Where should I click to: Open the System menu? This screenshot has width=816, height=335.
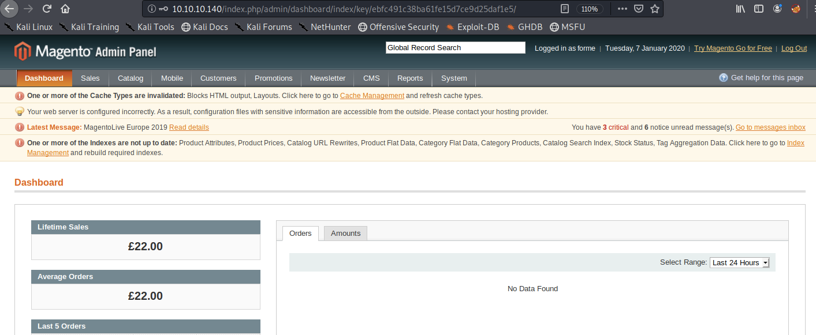click(x=454, y=78)
